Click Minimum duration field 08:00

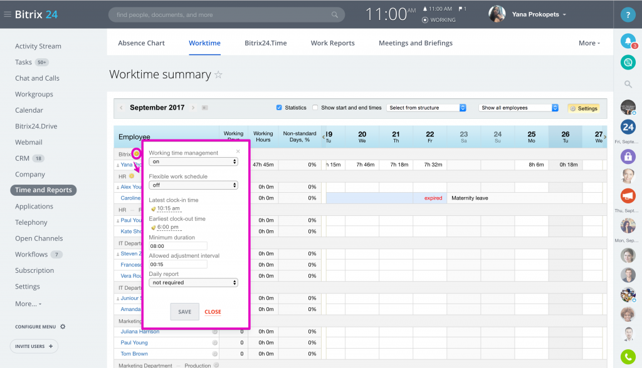pos(178,246)
